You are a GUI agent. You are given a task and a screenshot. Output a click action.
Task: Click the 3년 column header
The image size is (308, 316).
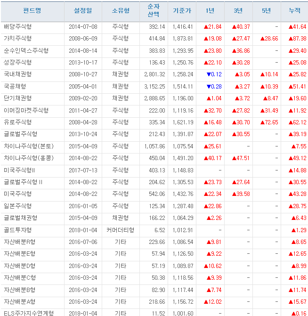238,11
